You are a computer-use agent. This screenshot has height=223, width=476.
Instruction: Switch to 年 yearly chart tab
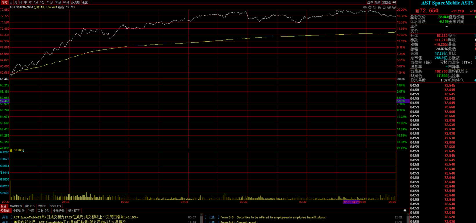(x=30, y=2)
